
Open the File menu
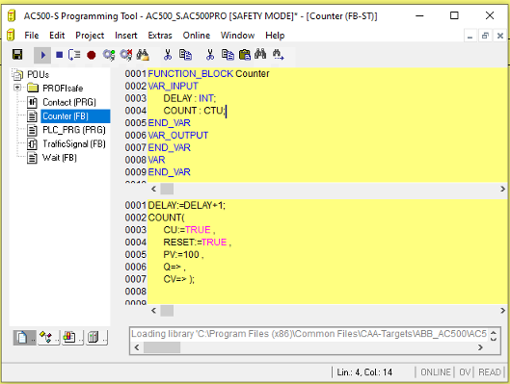(32, 35)
